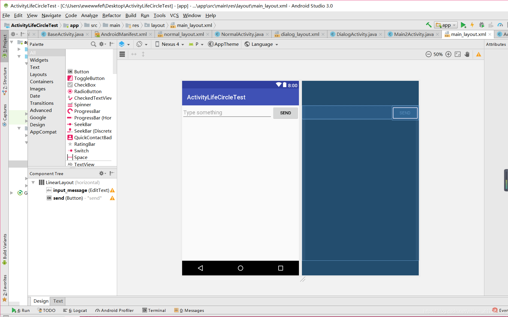The image size is (508, 317).
Task: Select AppCompat palette category
Action: tap(43, 132)
